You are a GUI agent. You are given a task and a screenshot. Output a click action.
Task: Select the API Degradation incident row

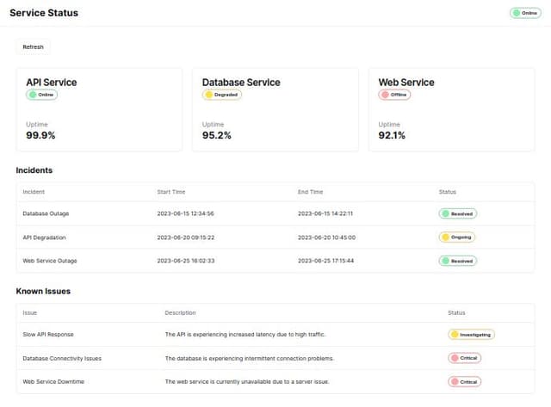(45, 237)
